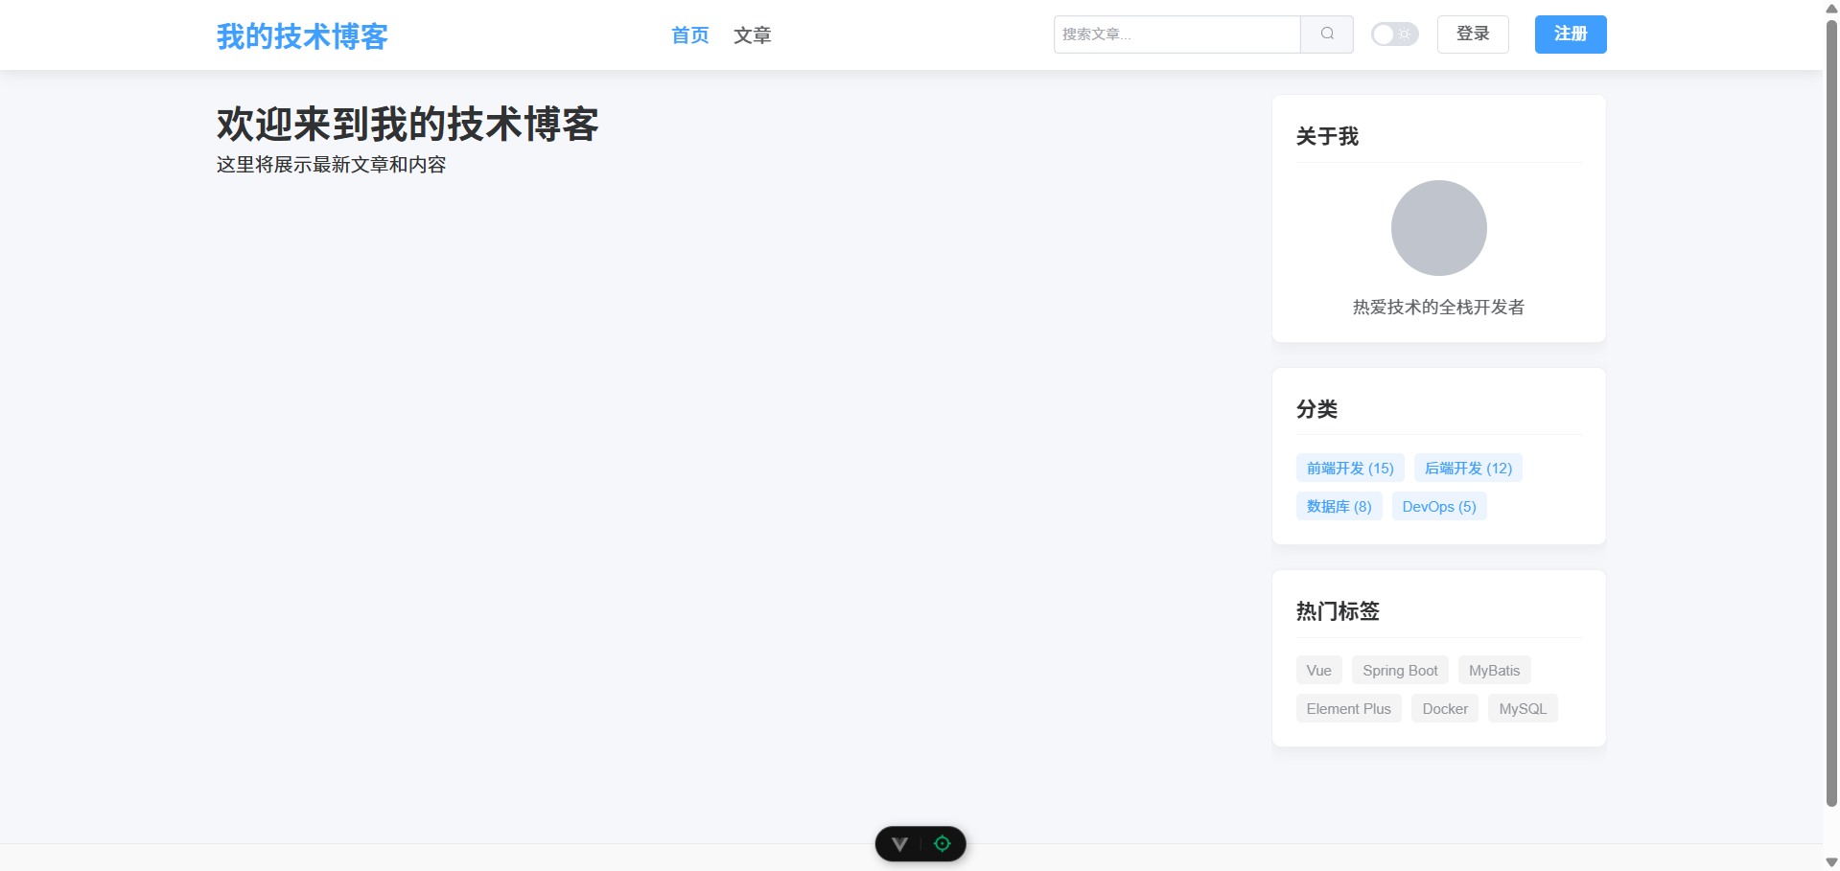Open Vue DevTools floating icon

(x=899, y=844)
